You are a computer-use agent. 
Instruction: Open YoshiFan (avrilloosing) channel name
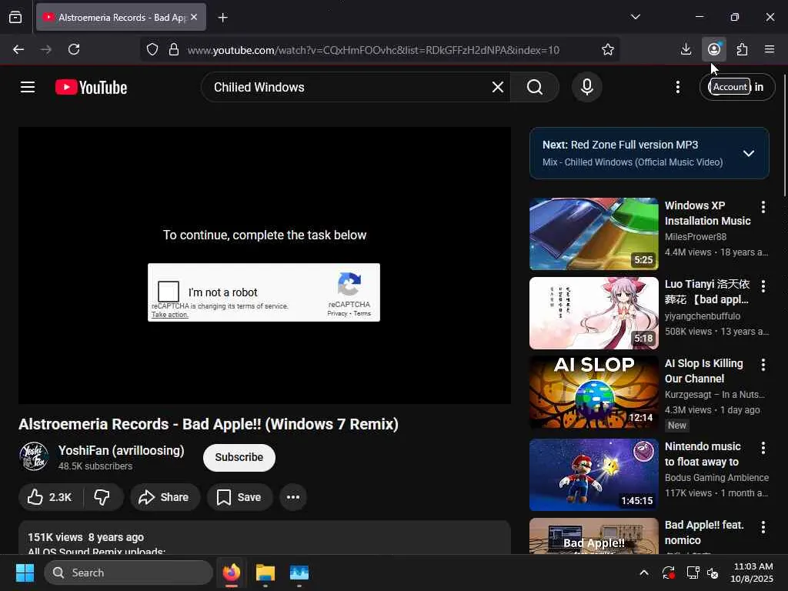tap(121, 450)
